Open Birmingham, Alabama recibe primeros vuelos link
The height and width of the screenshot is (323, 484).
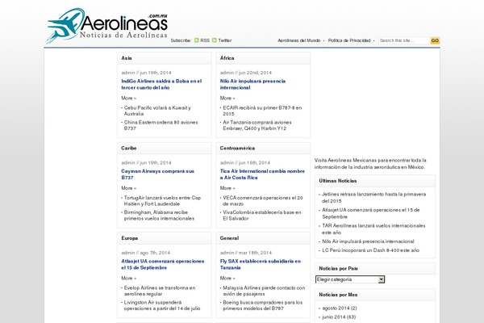click(x=159, y=215)
